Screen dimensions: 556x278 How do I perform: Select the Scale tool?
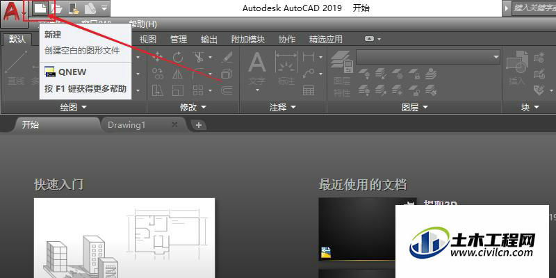coord(178,90)
